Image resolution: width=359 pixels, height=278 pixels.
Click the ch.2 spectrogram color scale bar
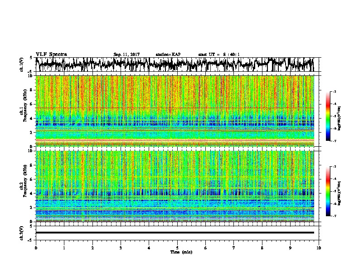tap(328, 191)
